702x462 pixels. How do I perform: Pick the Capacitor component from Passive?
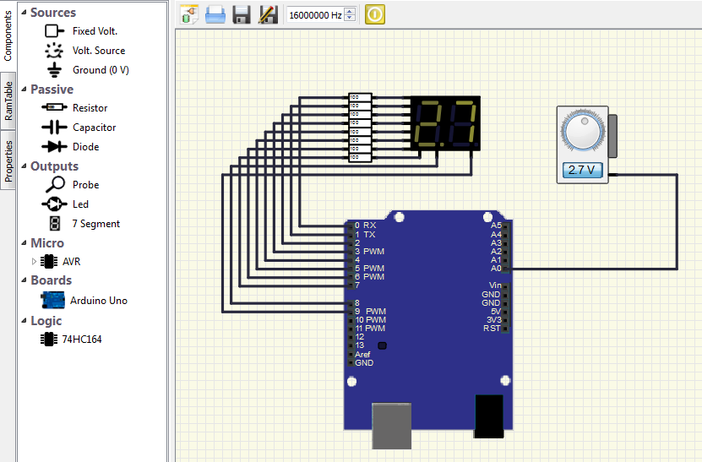[x=94, y=128]
